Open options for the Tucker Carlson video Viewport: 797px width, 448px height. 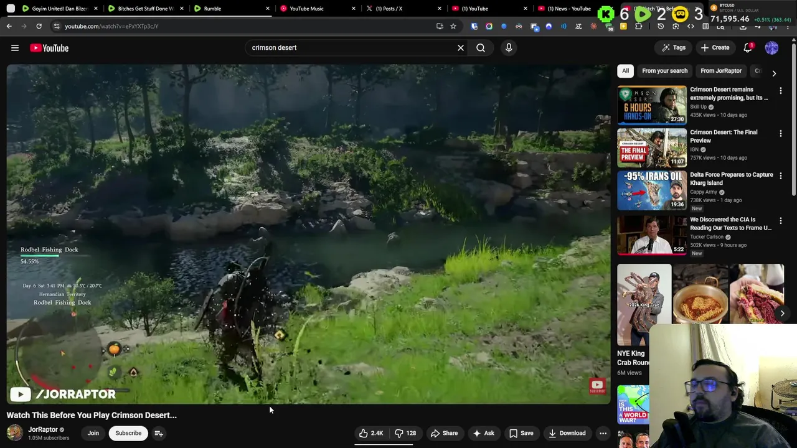(x=781, y=221)
